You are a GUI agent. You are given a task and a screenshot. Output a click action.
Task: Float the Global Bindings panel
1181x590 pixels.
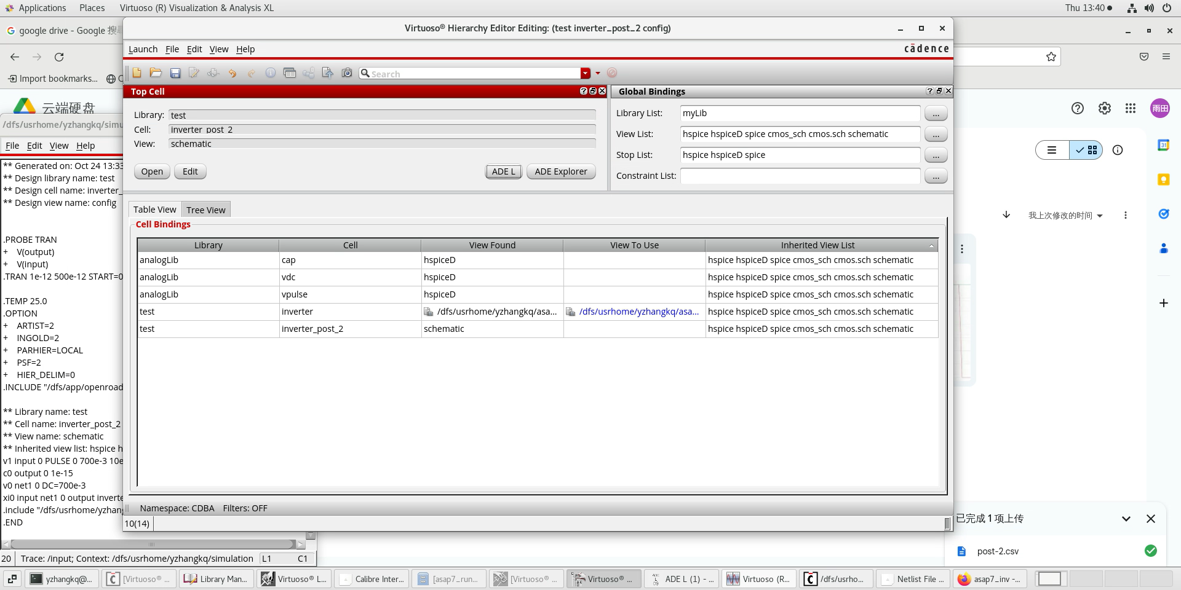pos(939,91)
